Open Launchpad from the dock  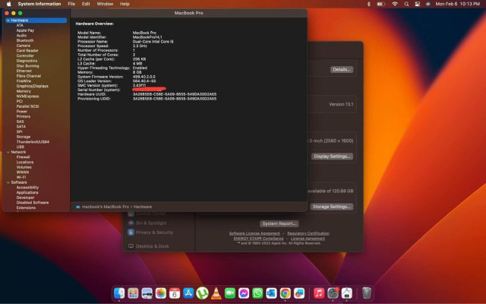[133, 293]
